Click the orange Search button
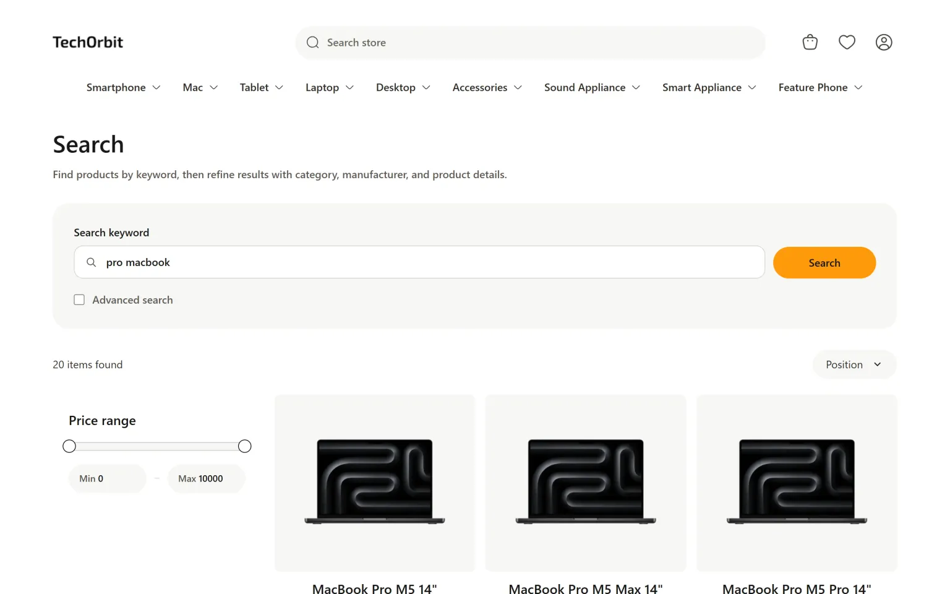 (x=824, y=262)
